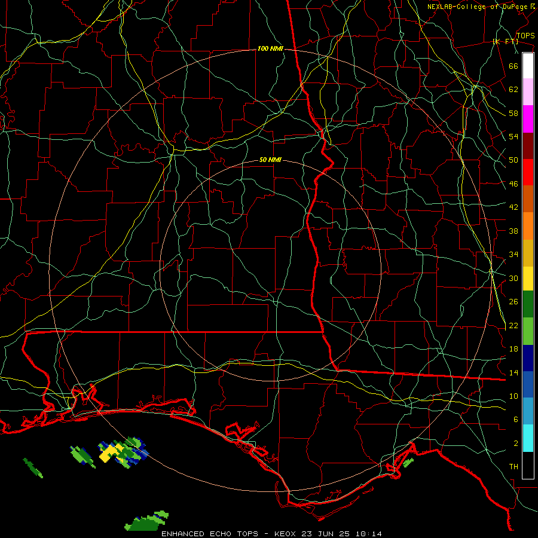Click the legend value '62'
This screenshot has width=538, height=538.
[x=513, y=90]
